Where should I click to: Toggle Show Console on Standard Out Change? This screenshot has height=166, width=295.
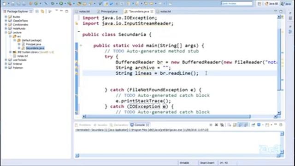click(240, 125)
